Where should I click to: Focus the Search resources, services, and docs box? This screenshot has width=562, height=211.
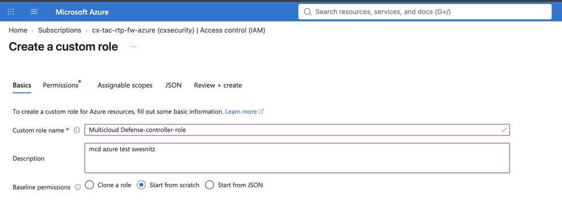(425, 12)
